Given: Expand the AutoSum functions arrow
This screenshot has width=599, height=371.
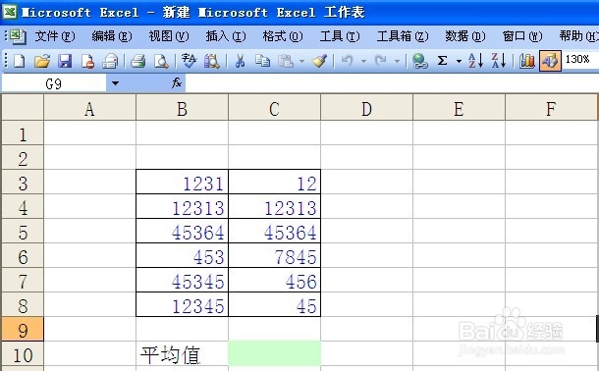Looking at the screenshot, I should (459, 61).
